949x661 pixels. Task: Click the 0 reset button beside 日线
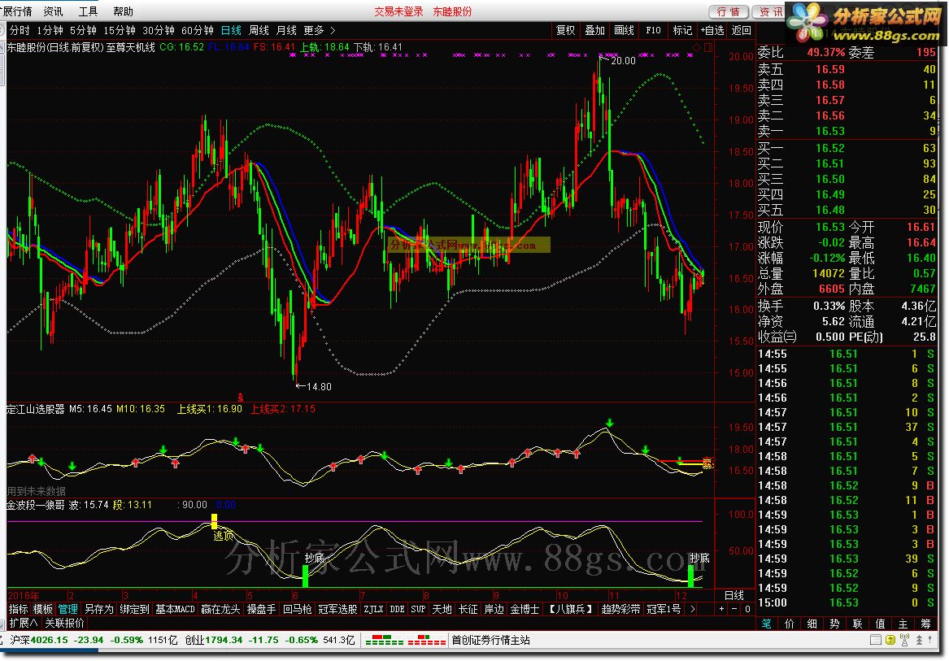(747, 609)
